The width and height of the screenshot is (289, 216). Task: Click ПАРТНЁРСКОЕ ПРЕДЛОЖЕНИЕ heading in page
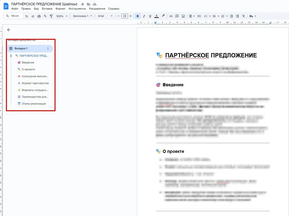pos(211,55)
